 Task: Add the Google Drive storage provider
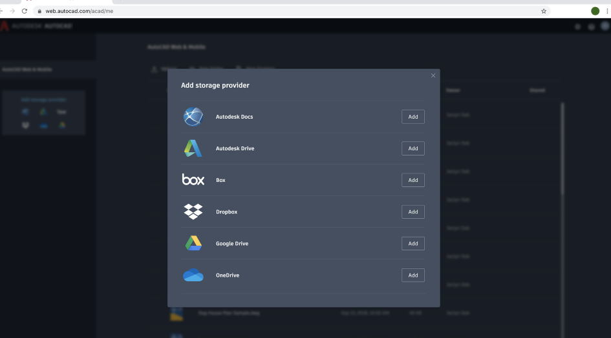[x=413, y=243]
